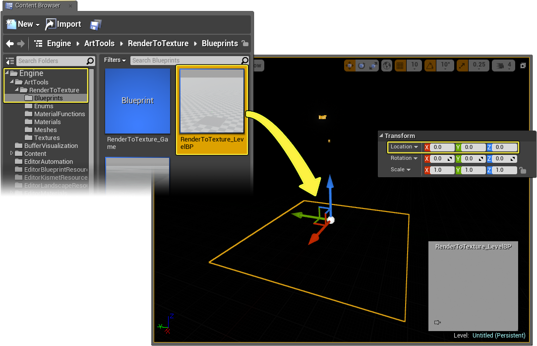Toggle rotation snapping triangle icon
The height and width of the screenshot is (346, 537).
click(430, 66)
